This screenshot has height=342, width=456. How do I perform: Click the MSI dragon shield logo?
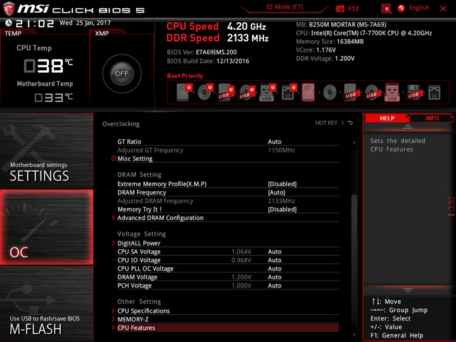9,9
